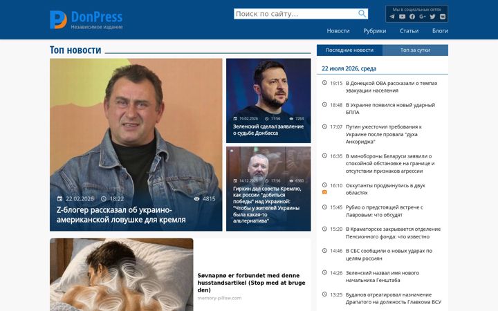Image resolution: width=498 pixels, height=311 pixels.
Task: Click the eye views icon on Зеленский card
Action: click(291, 119)
